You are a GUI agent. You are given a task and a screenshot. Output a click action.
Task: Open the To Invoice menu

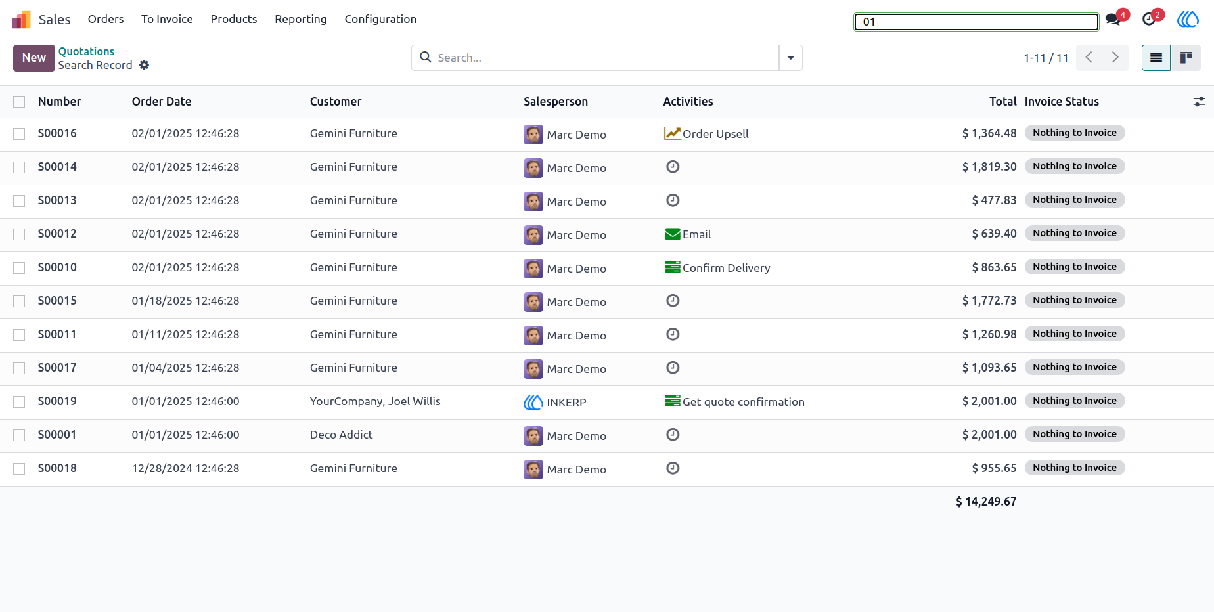(x=167, y=19)
